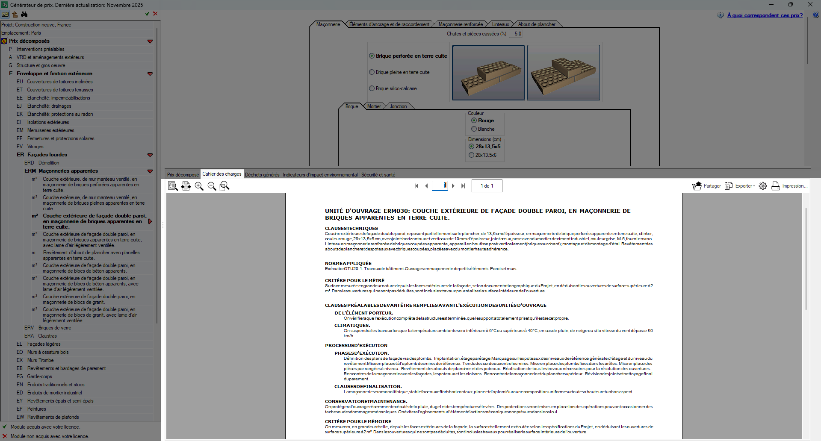Go to the last page
Image resolution: width=821 pixels, height=441 pixels.
463,186
